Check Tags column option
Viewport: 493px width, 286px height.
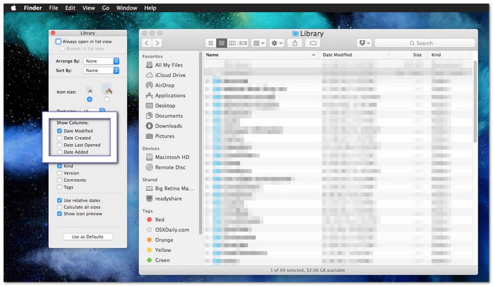tap(59, 187)
